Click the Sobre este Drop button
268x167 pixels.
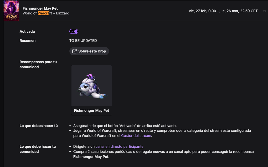pyautogui.click(x=92, y=51)
